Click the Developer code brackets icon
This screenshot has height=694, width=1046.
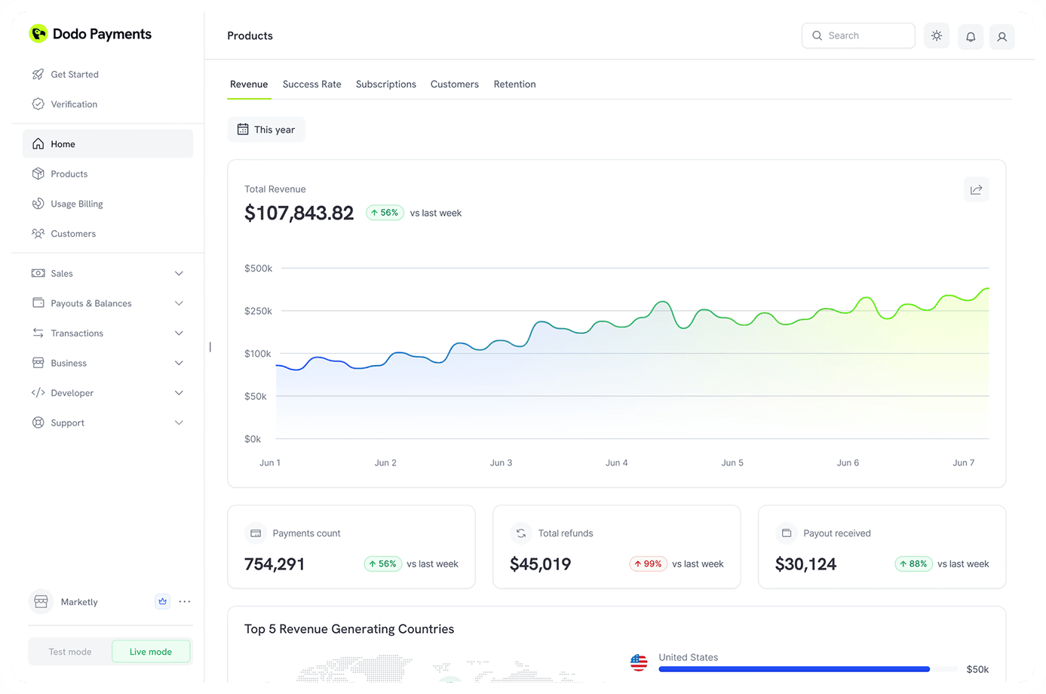pyautogui.click(x=38, y=393)
